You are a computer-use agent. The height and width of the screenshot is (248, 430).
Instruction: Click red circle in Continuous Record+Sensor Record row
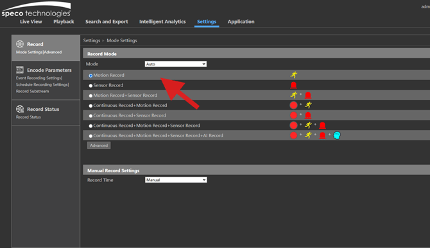(293, 115)
